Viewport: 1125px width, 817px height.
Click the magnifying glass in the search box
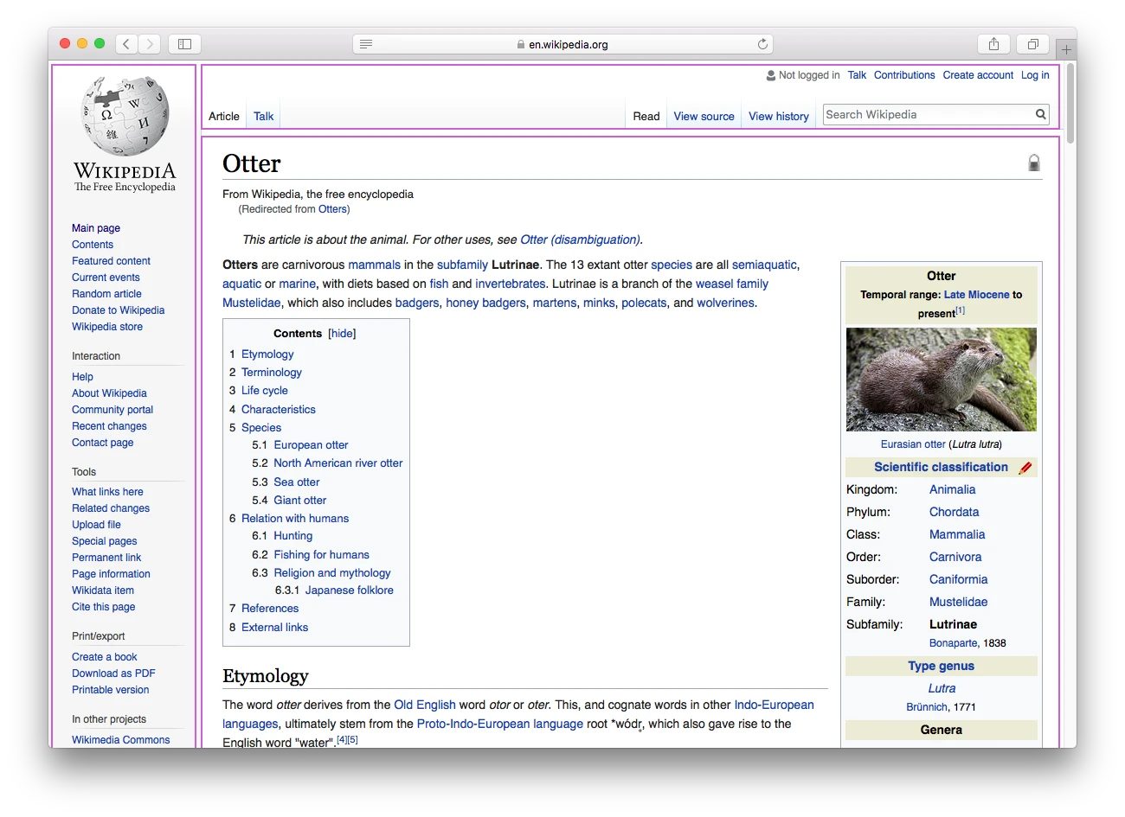coord(1041,114)
